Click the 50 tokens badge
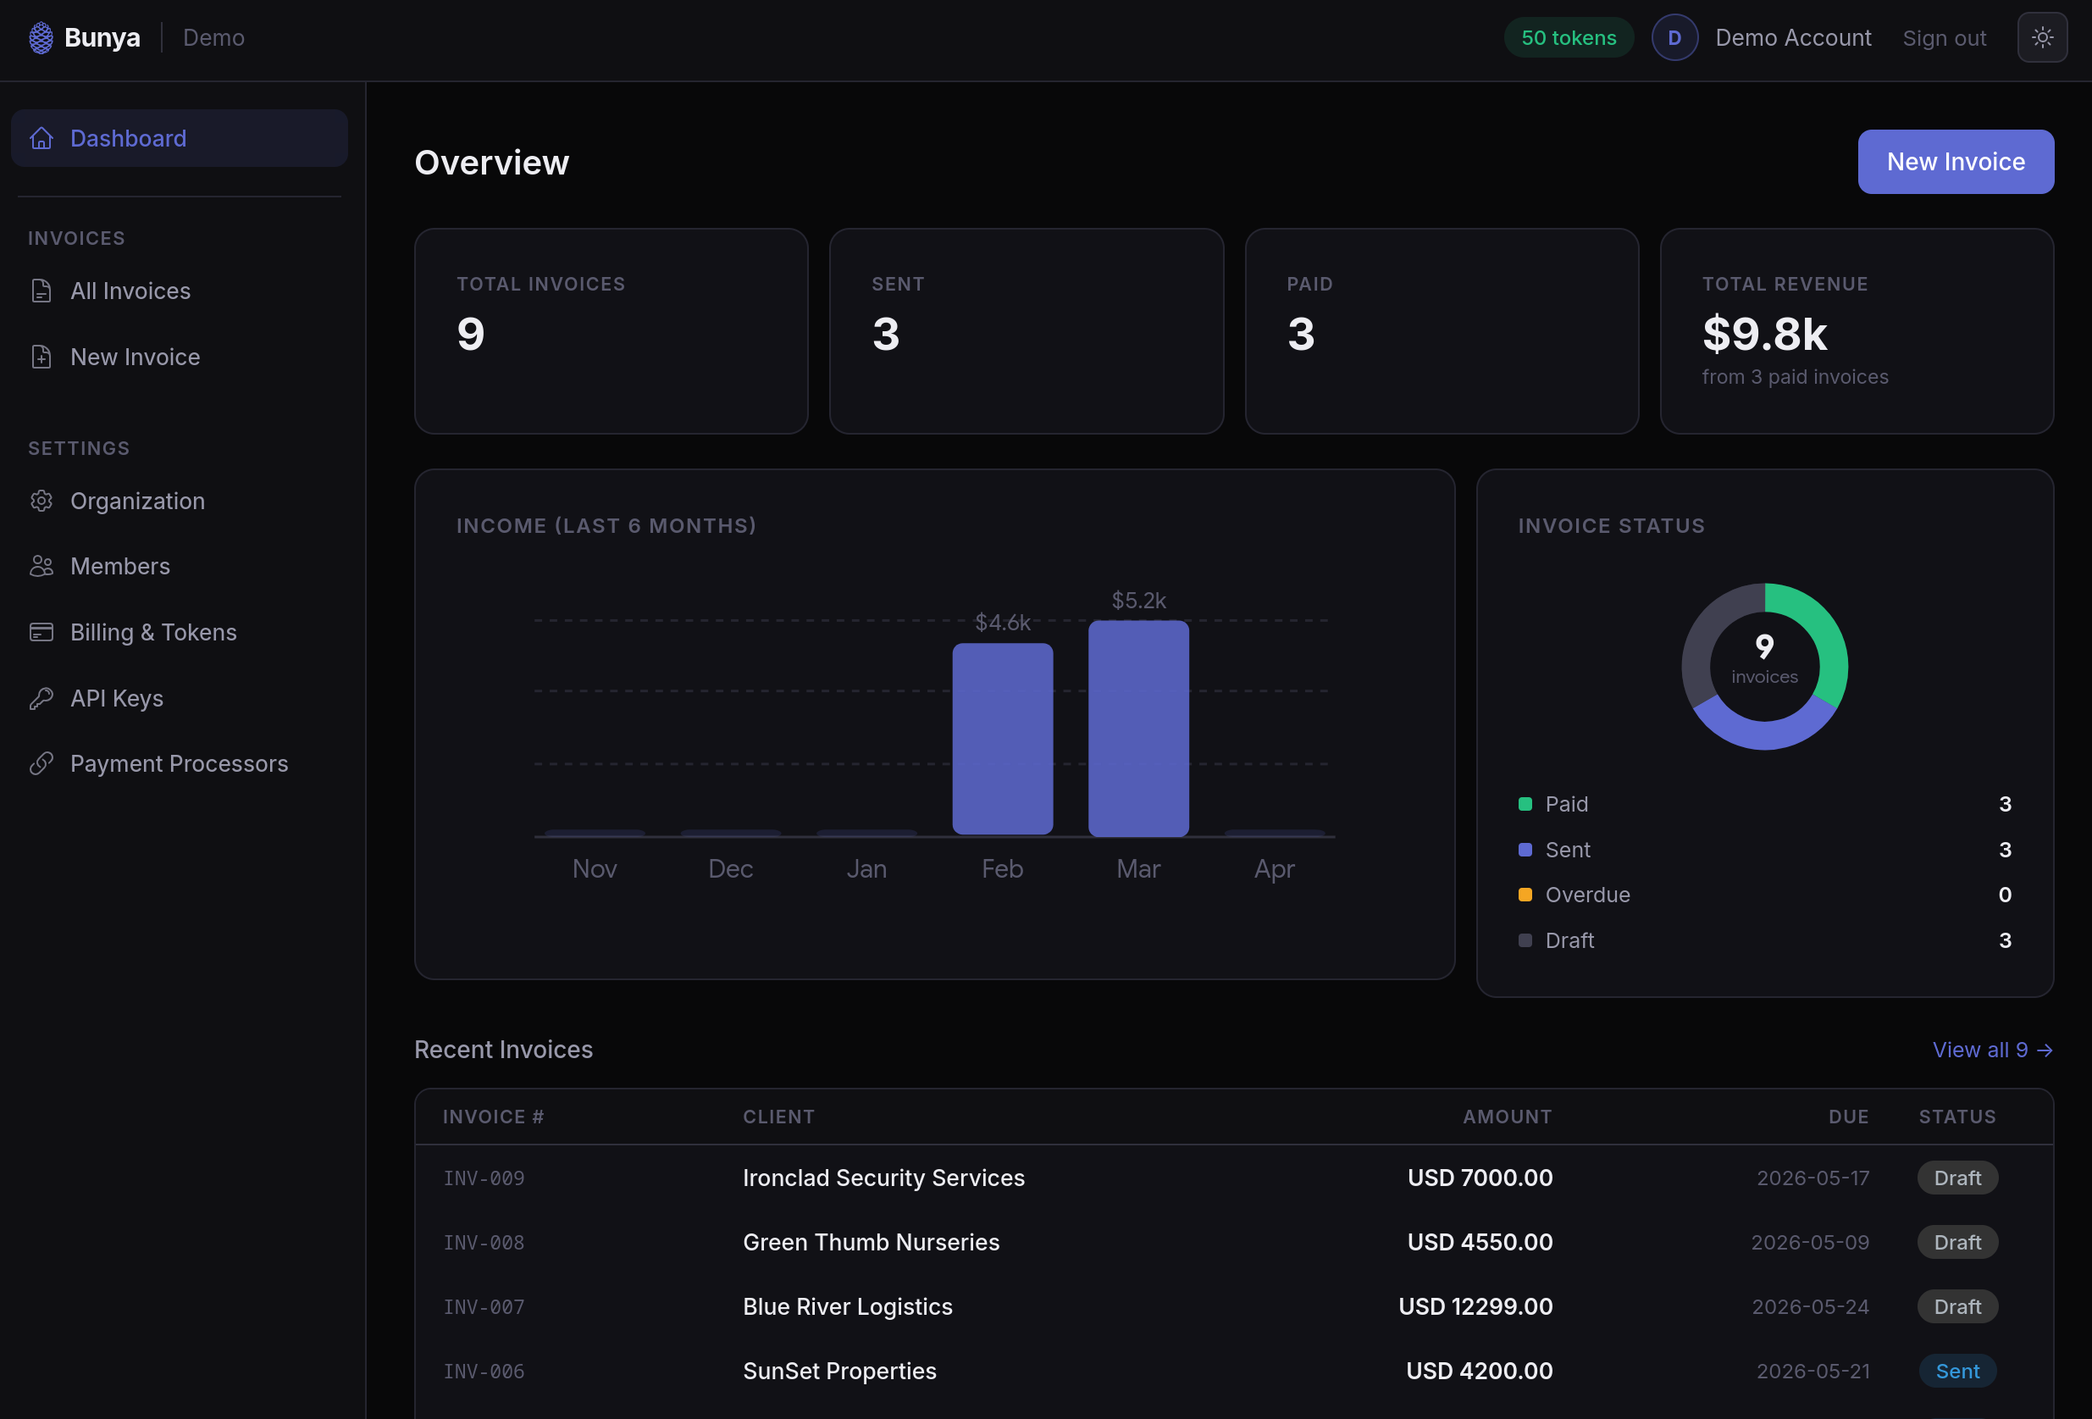The height and width of the screenshot is (1419, 2092). coord(1568,38)
